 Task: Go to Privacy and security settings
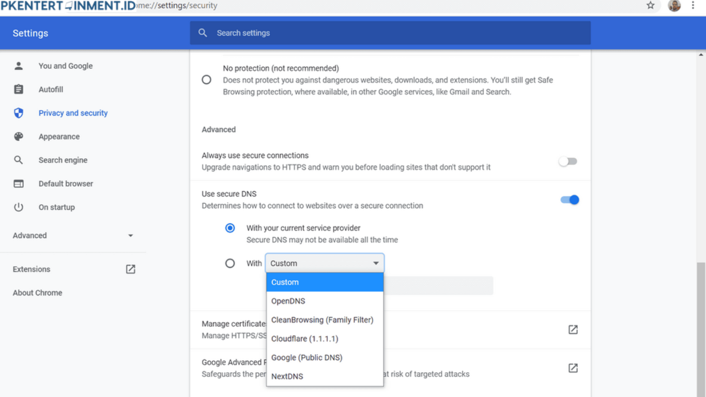click(73, 113)
